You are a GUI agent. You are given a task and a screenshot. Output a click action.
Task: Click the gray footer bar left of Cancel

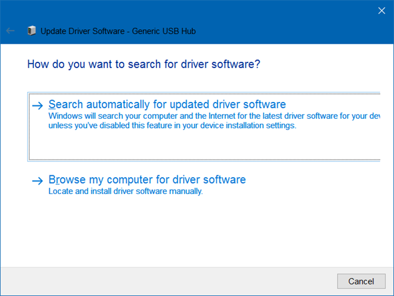coord(170,281)
